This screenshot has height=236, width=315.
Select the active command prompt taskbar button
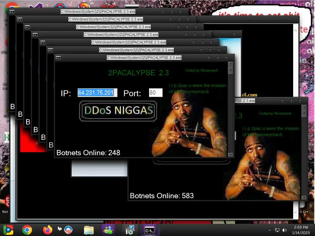coord(150,230)
